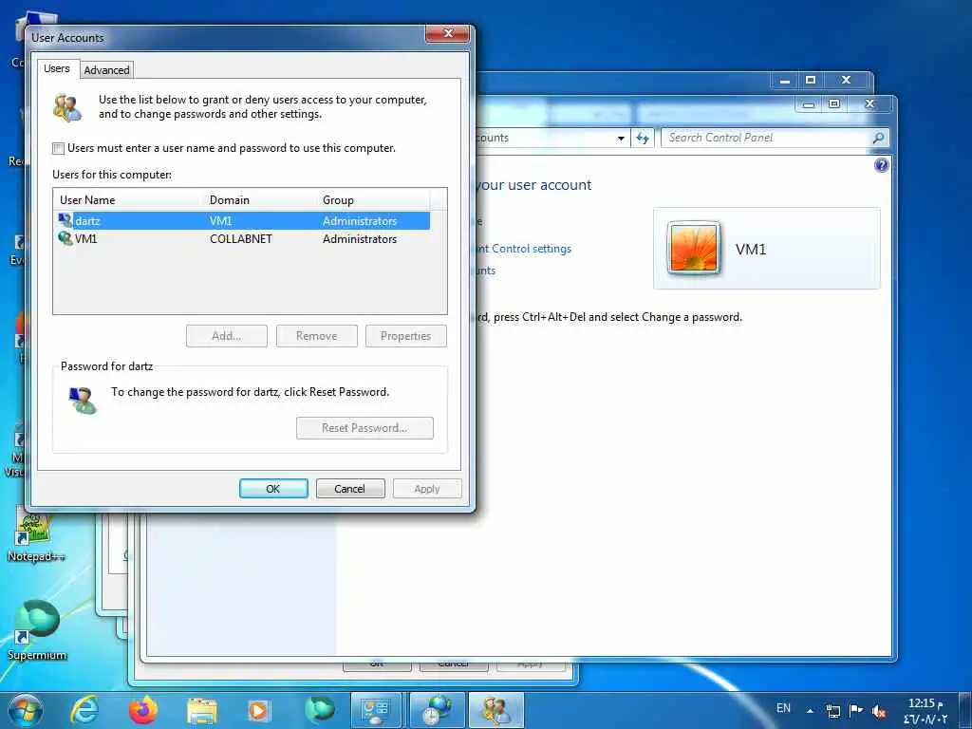Switch to the Date and Time taskbar item
The height and width of the screenshot is (729, 972).
pyautogui.click(x=438, y=710)
